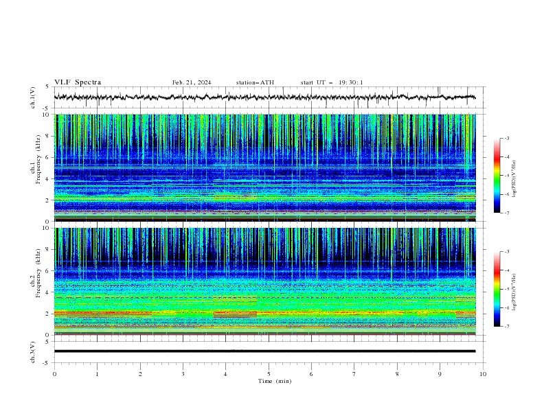
Task: Click the "station=ATH" label
Action: tap(255, 82)
